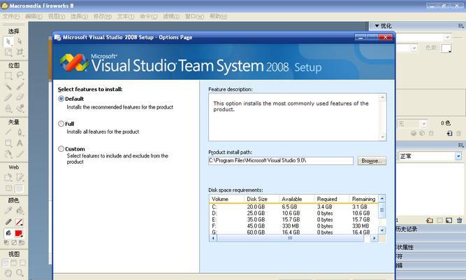This screenshot has width=466, height=280.
Task: Open the layers panel options menu icon
Action: click(460, 145)
